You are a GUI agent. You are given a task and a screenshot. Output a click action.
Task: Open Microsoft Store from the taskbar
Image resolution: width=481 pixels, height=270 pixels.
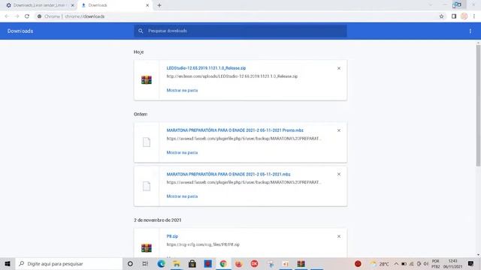(192, 263)
